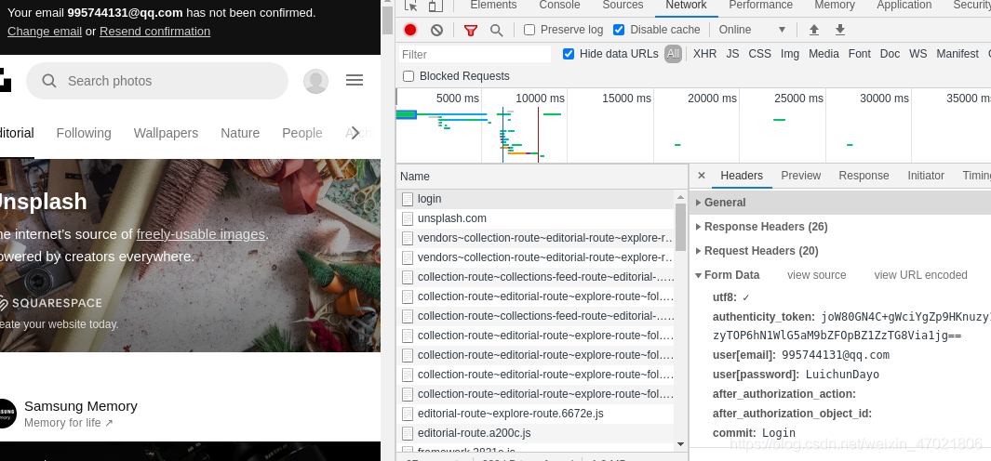991x461 pixels.
Task: Open the Performance panel tab
Action: (760, 5)
